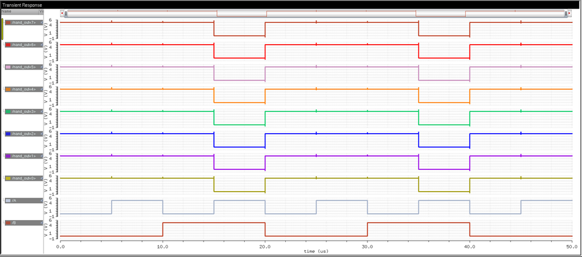Click the green /nand_out<3> color swatch
Viewport: 582px width, 257px height.
click(x=8, y=111)
